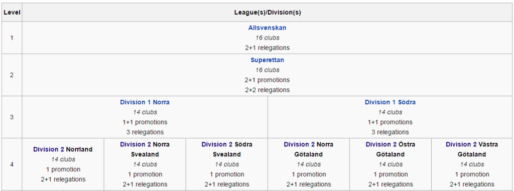
Task: Follow the Division 1 Norra link
Action: point(145,102)
